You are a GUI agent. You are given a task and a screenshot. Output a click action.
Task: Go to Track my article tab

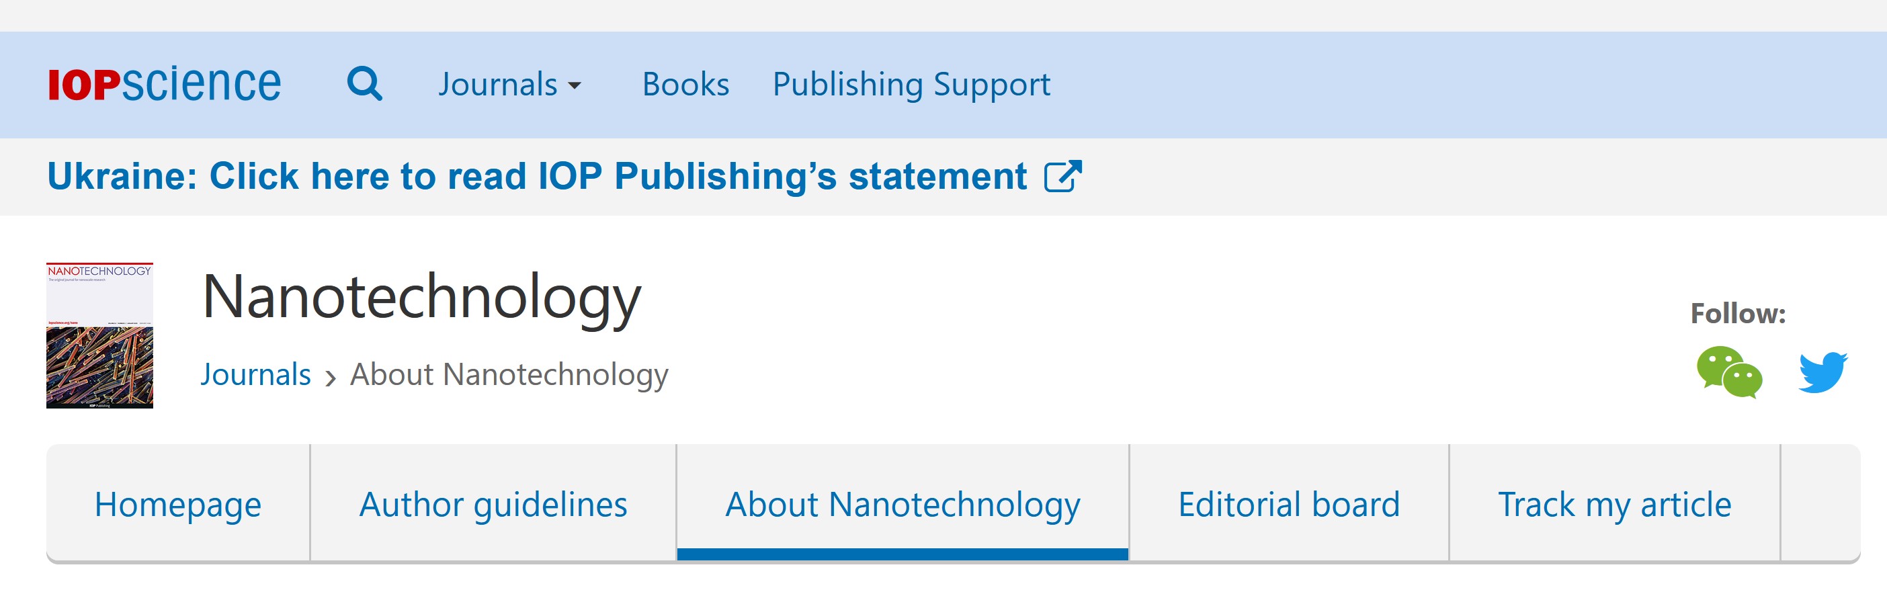tap(1614, 505)
